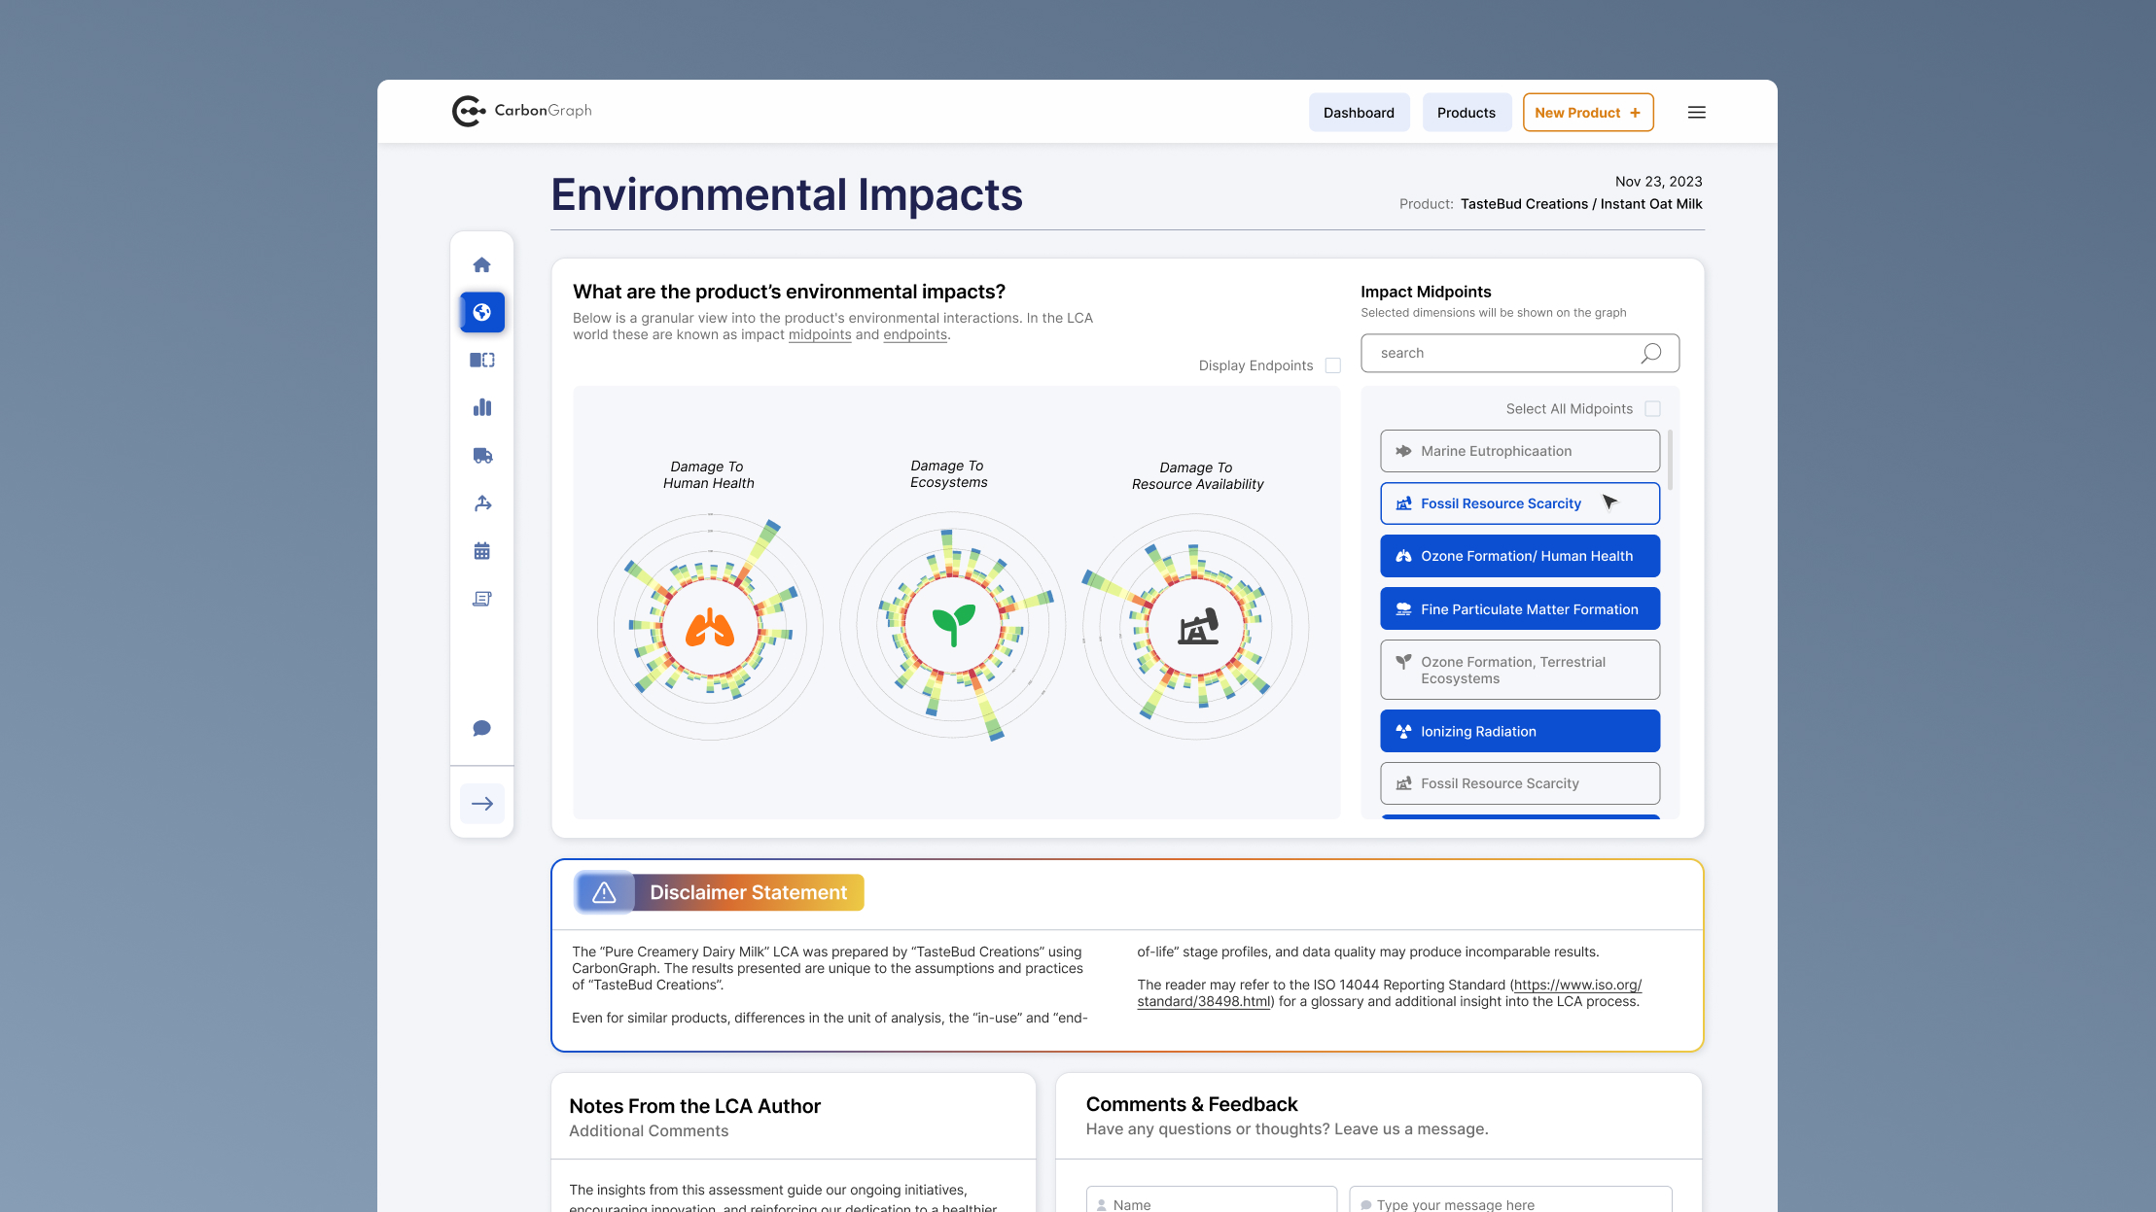
Task: Deselect the Ionizing Radiation midpoint
Action: point(1519,731)
